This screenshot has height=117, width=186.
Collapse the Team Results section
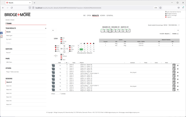click(45, 28)
